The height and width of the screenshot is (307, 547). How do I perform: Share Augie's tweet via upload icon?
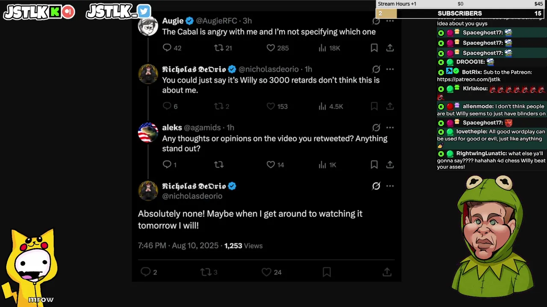point(390,48)
